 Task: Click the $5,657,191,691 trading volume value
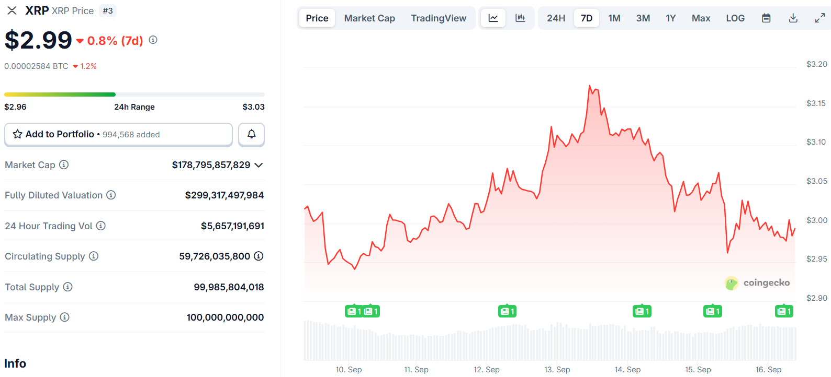tap(232, 226)
